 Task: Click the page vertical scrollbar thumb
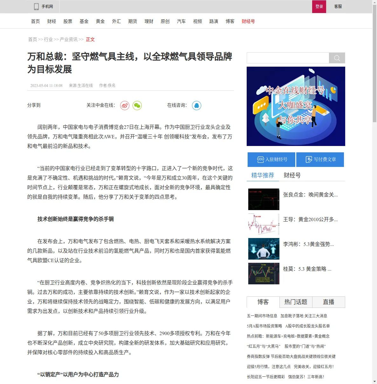coord(374,63)
